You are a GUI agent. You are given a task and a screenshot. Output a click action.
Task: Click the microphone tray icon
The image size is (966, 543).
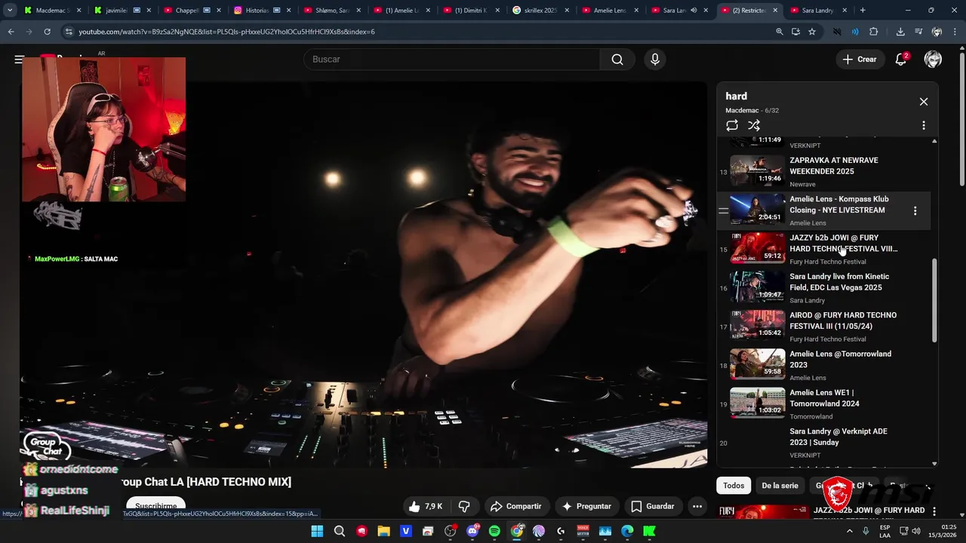pyautogui.click(x=866, y=531)
